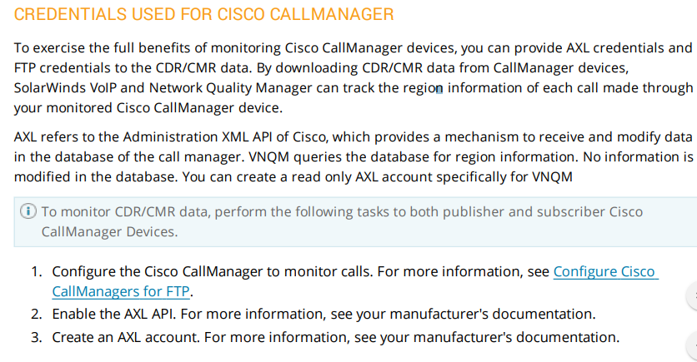The image size is (697, 362).
Task: Click 'CallManager Devices.' in the info note
Action: (x=109, y=231)
